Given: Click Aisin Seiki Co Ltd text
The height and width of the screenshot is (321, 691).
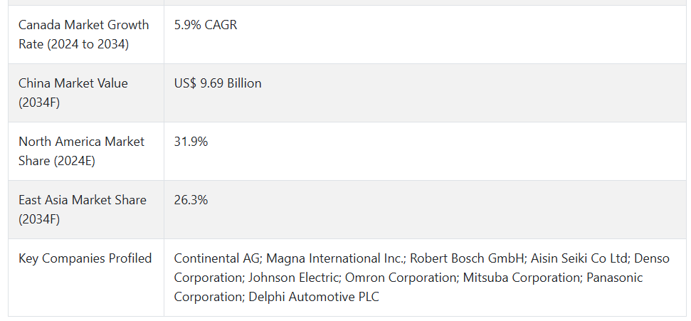Looking at the screenshot, I should [579, 258].
